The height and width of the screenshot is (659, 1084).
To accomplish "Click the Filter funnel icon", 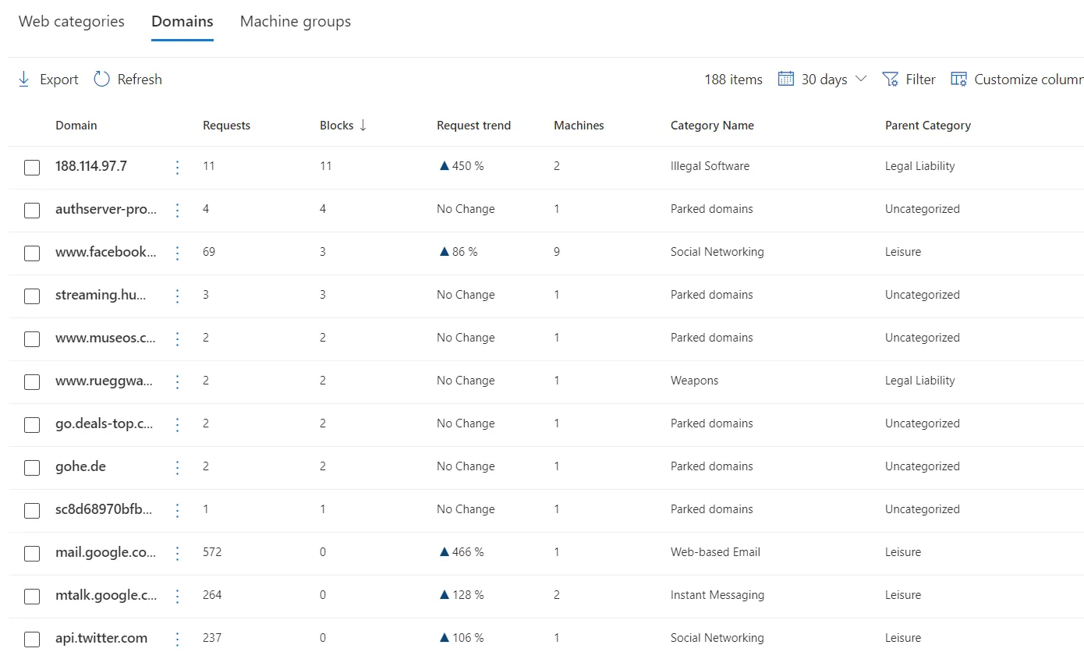I will click(890, 79).
